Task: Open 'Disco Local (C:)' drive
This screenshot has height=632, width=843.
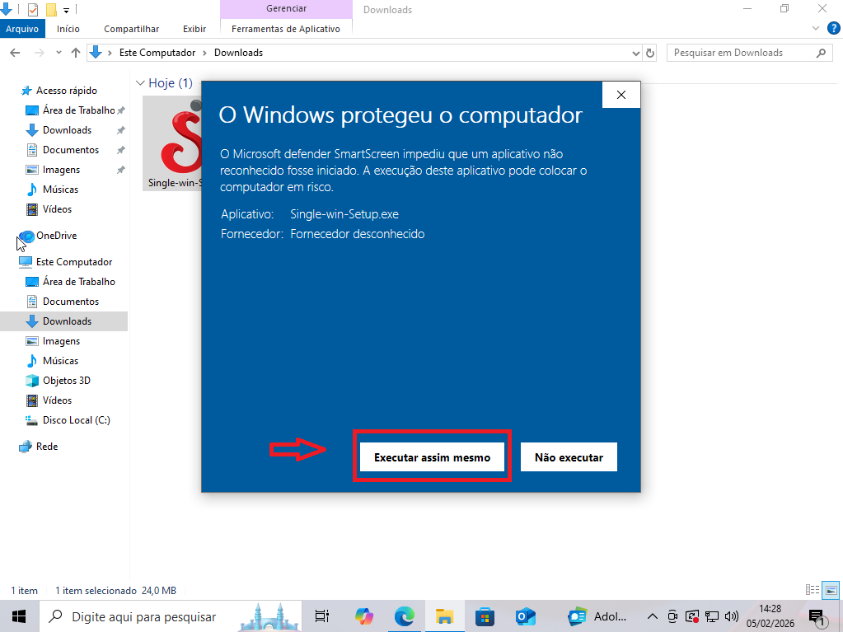Action: pyautogui.click(x=75, y=419)
